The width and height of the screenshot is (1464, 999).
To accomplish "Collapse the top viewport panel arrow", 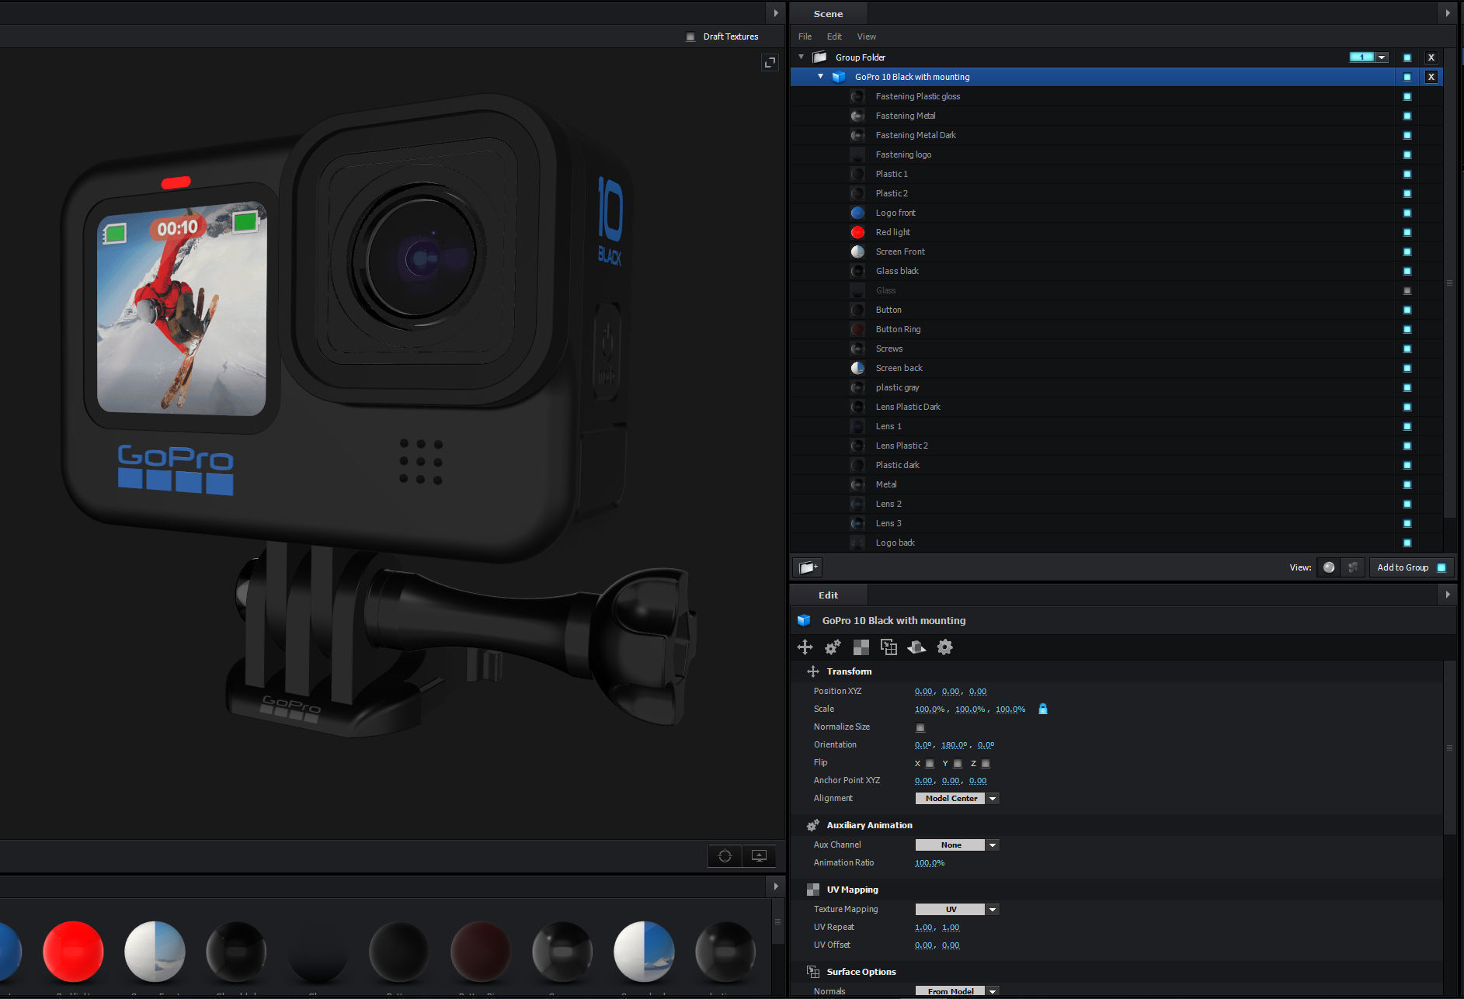I will point(775,13).
